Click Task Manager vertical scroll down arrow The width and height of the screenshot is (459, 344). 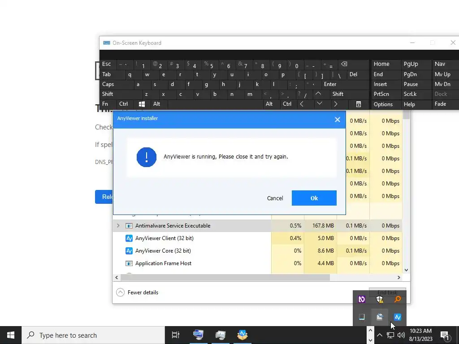point(406,270)
